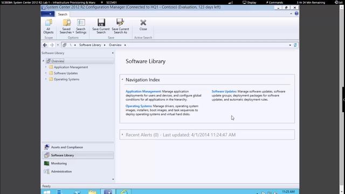Collapse the ribbon with the up chevron
This screenshot has width=345, height=194.
tap(291, 13)
